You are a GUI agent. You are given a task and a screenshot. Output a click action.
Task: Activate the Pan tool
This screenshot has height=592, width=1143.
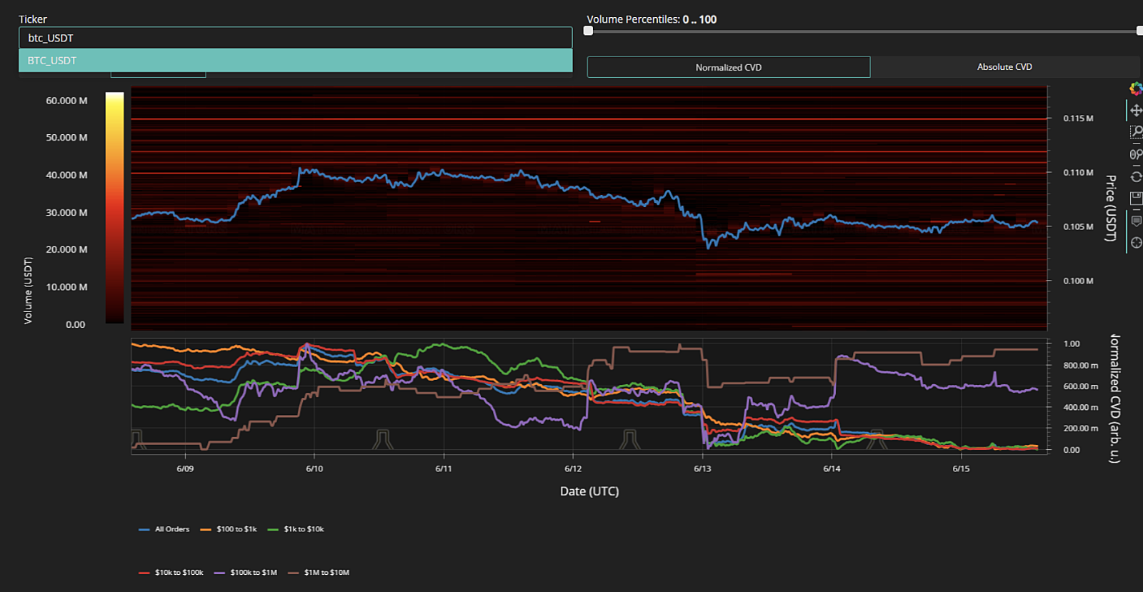[1136, 111]
